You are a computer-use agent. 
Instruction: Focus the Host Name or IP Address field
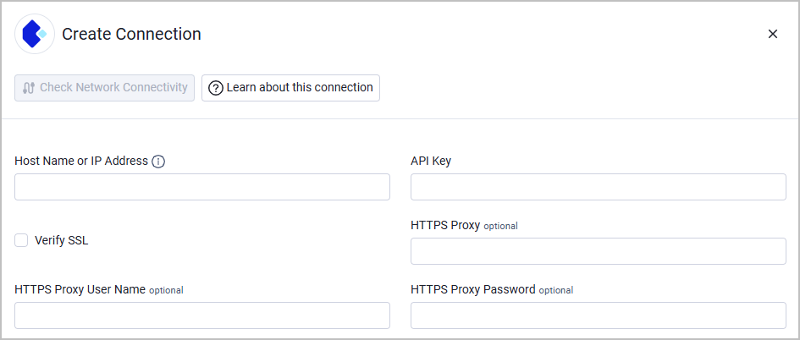pyautogui.click(x=202, y=187)
